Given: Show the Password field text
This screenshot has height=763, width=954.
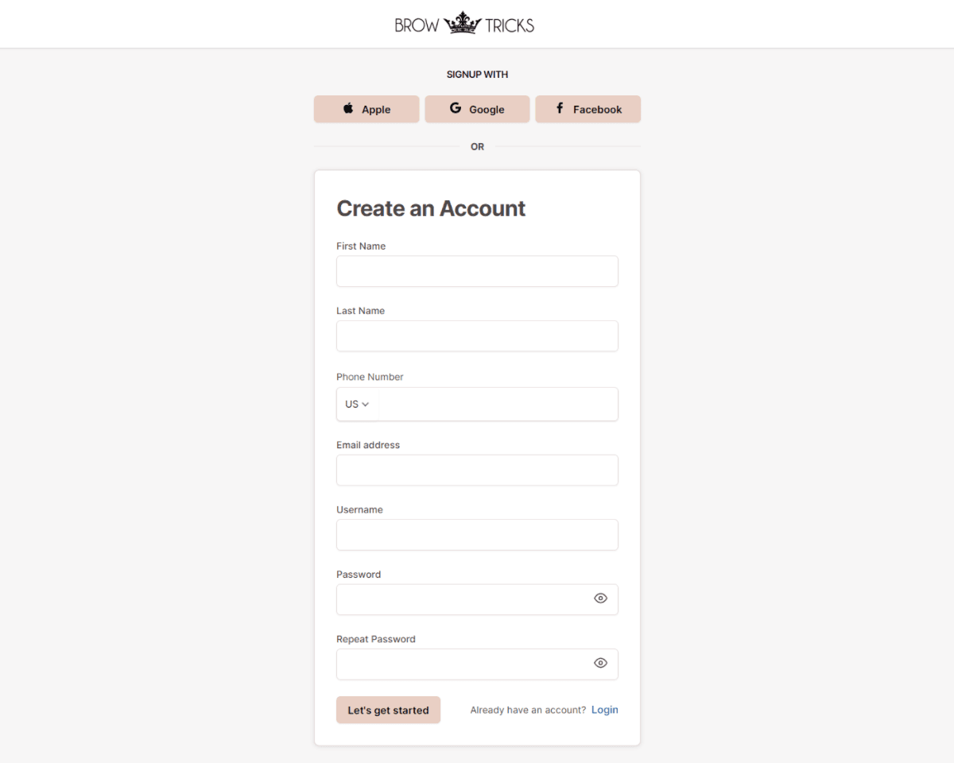Looking at the screenshot, I should coord(600,598).
